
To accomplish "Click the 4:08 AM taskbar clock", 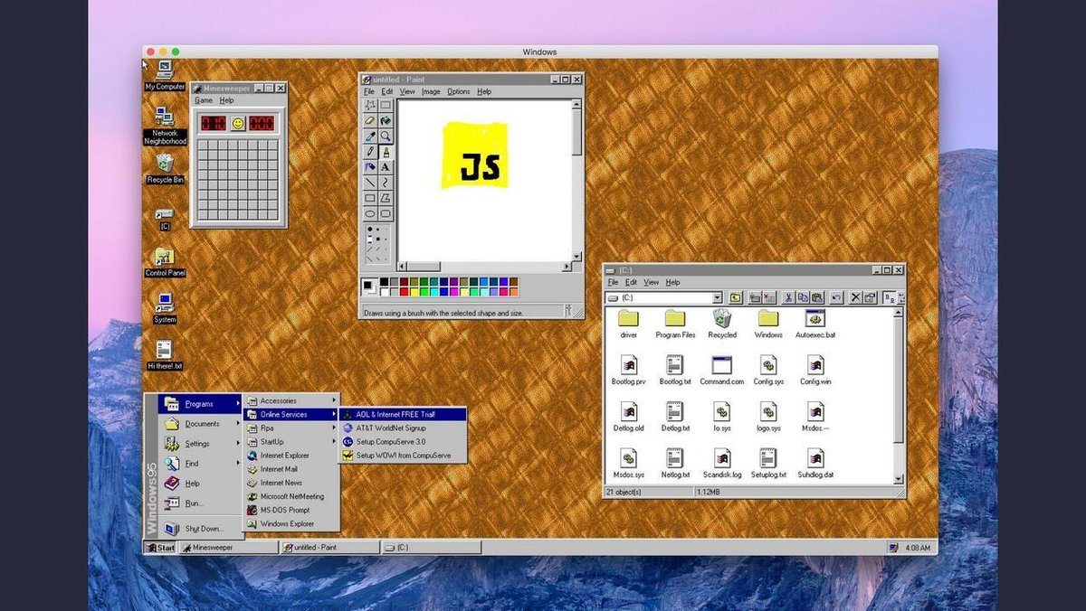I will click(x=917, y=548).
